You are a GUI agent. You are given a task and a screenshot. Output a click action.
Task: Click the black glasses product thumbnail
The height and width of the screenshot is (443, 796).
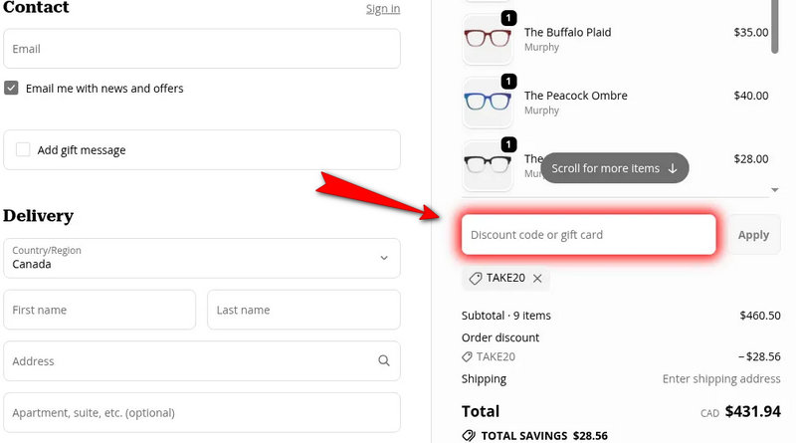(488, 165)
